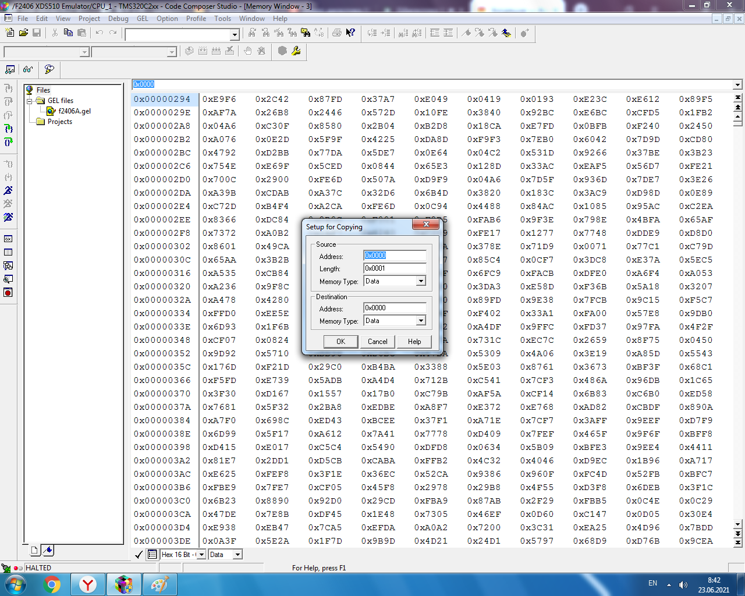Collapse the GEL files tree node
The width and height of the screenshot is (745, 596).
click(x=30, y=101)
